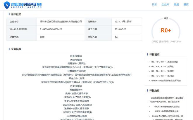The height and width of the screenshot is (120, 193).
Task: Open the 预警提醒(60) entry
Action: coord(76,90)
